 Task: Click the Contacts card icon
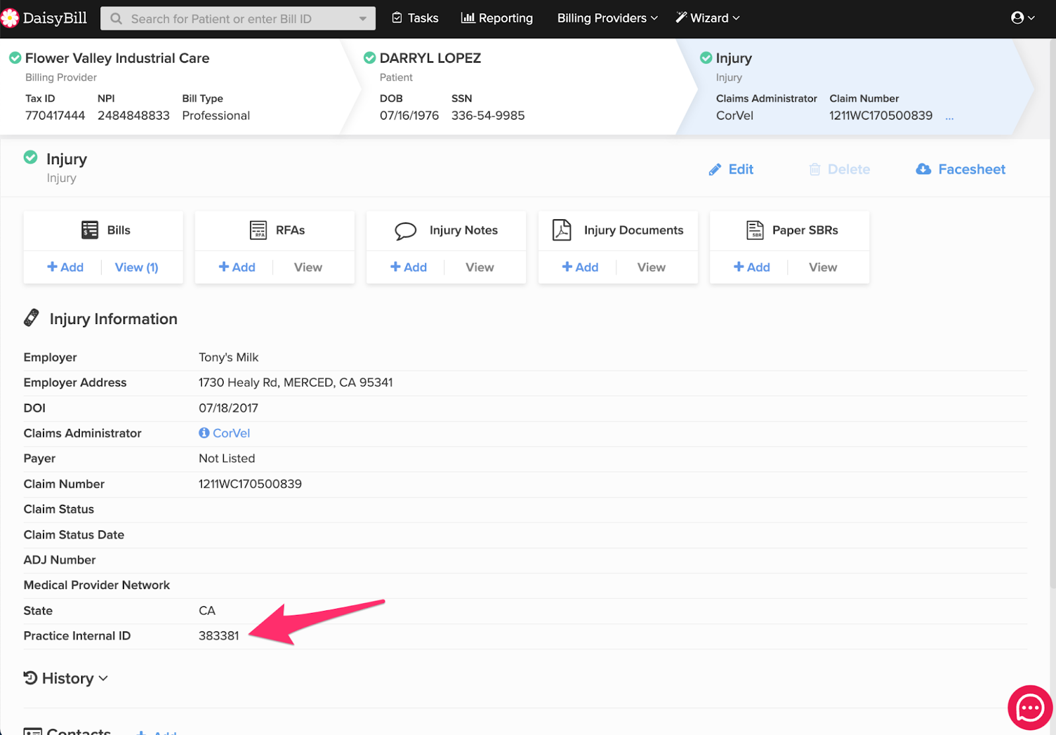tap(32, 731)
